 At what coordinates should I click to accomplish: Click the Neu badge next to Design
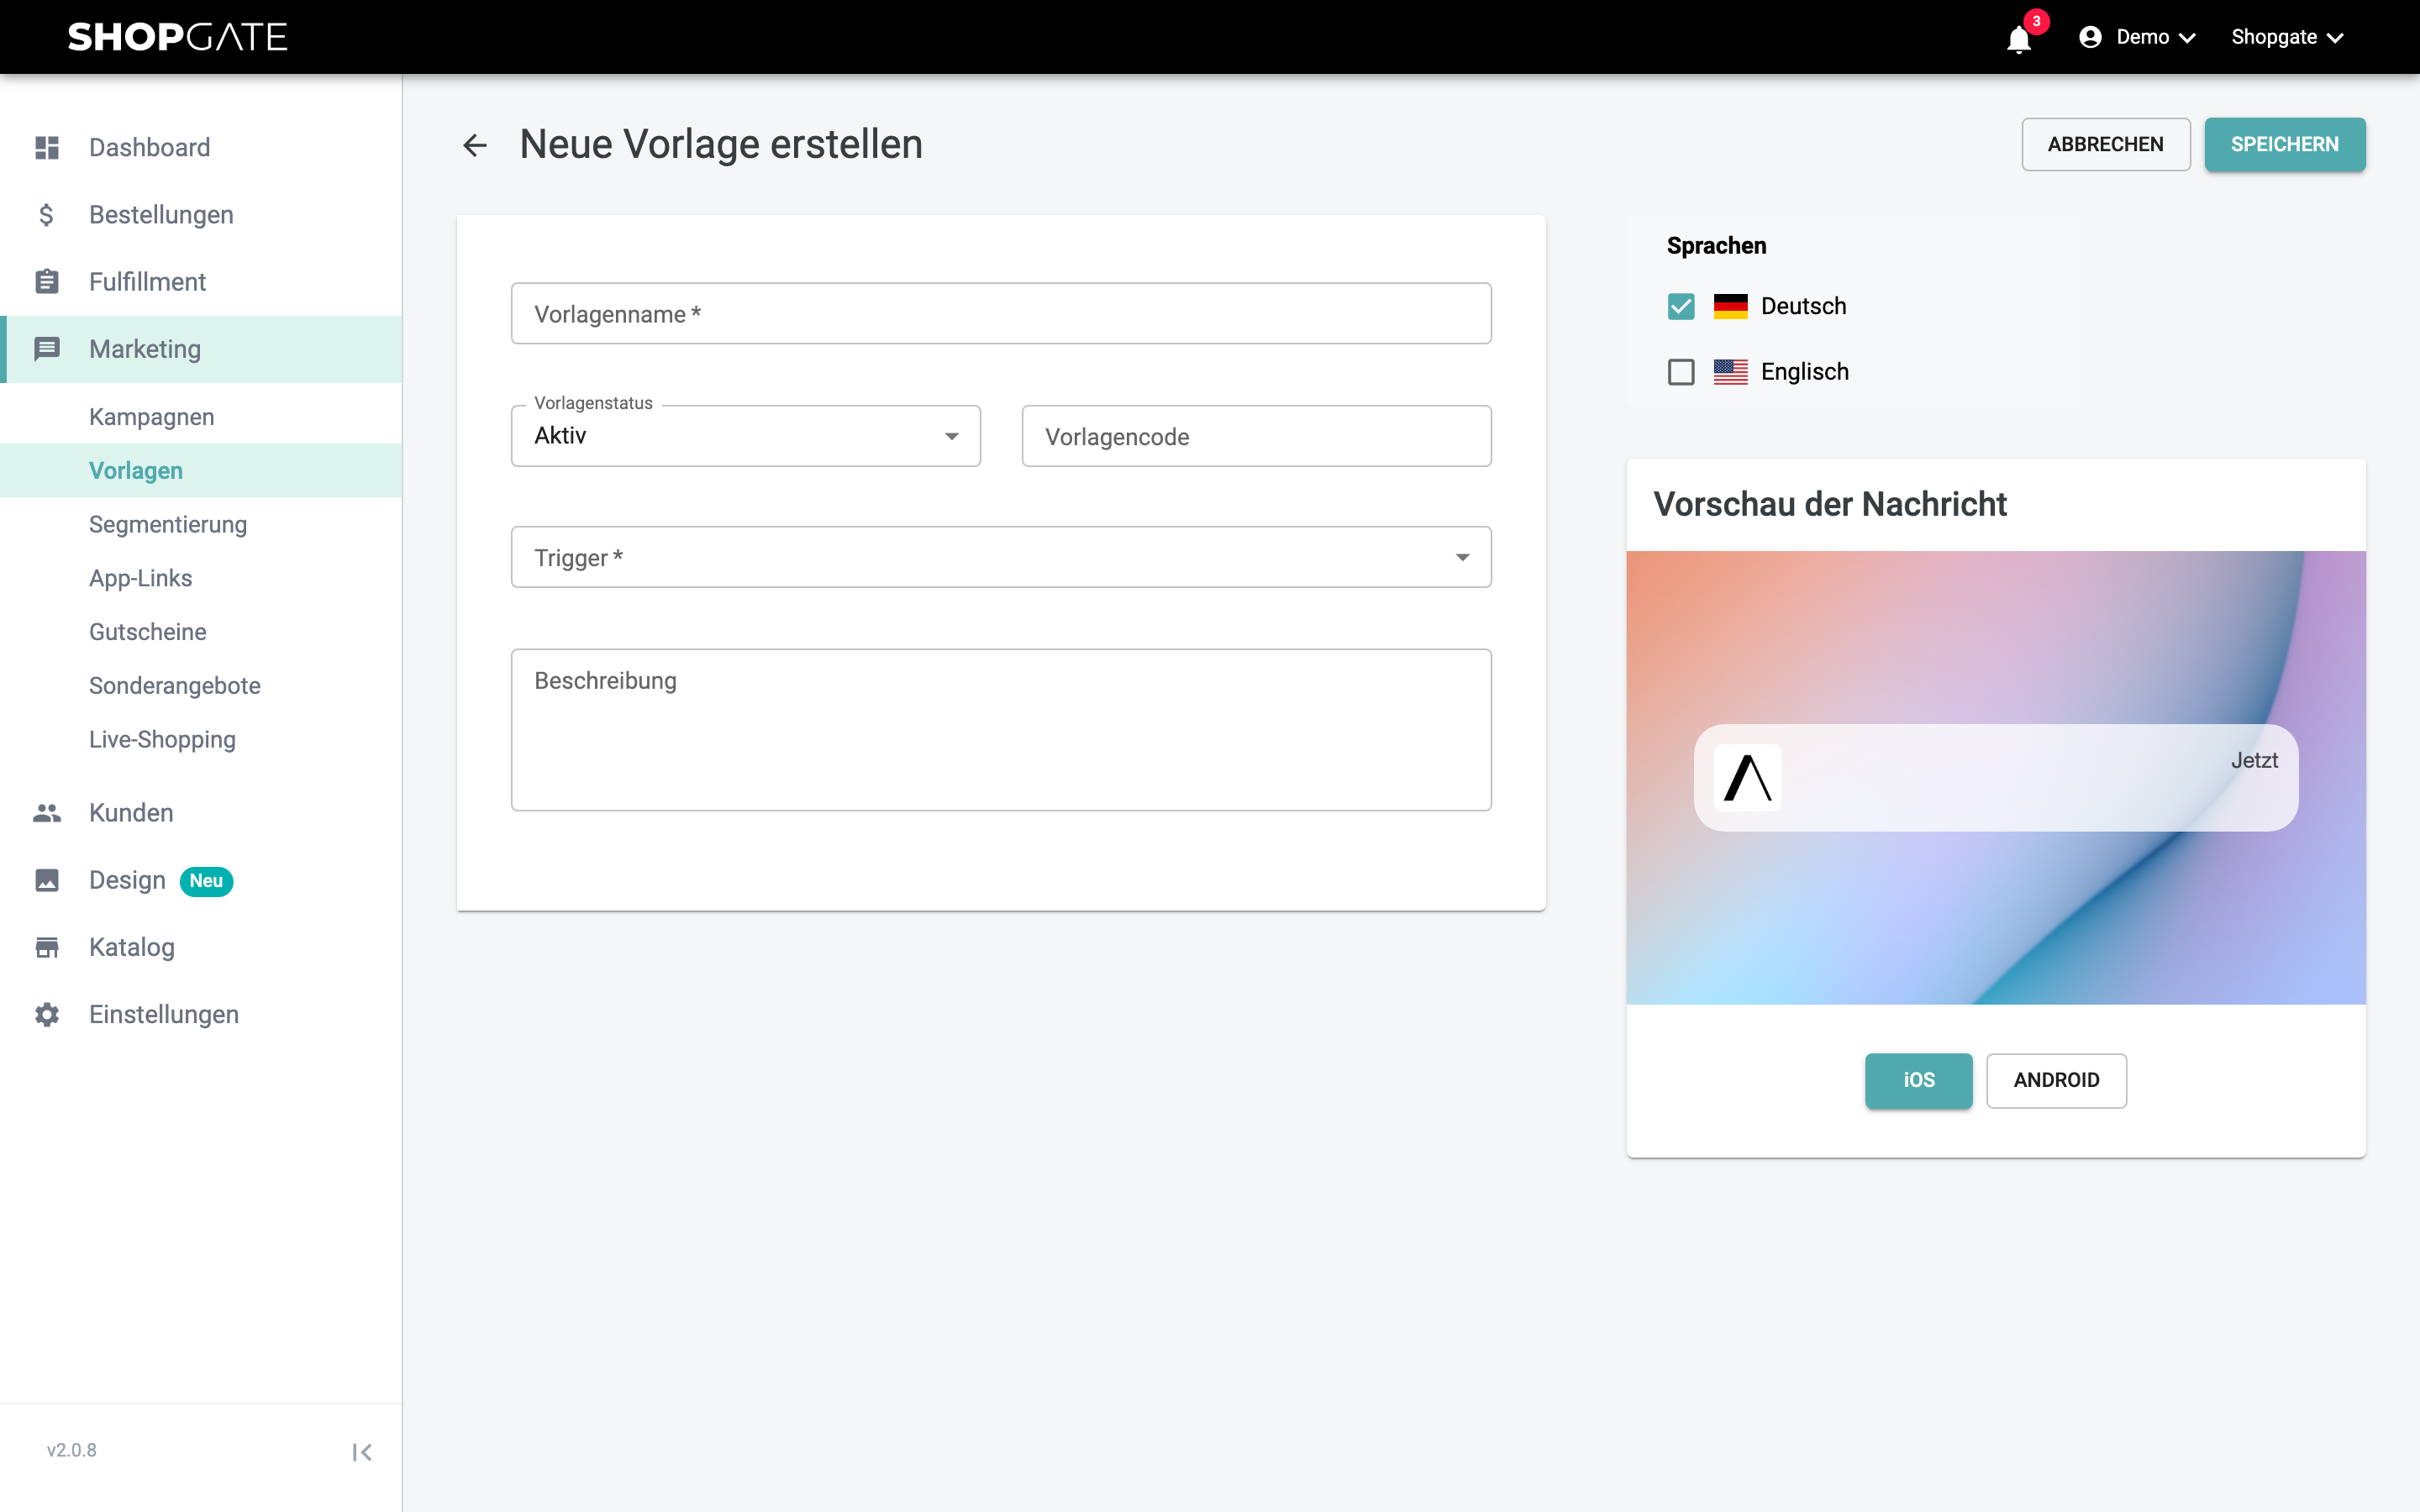pos(206,881)
